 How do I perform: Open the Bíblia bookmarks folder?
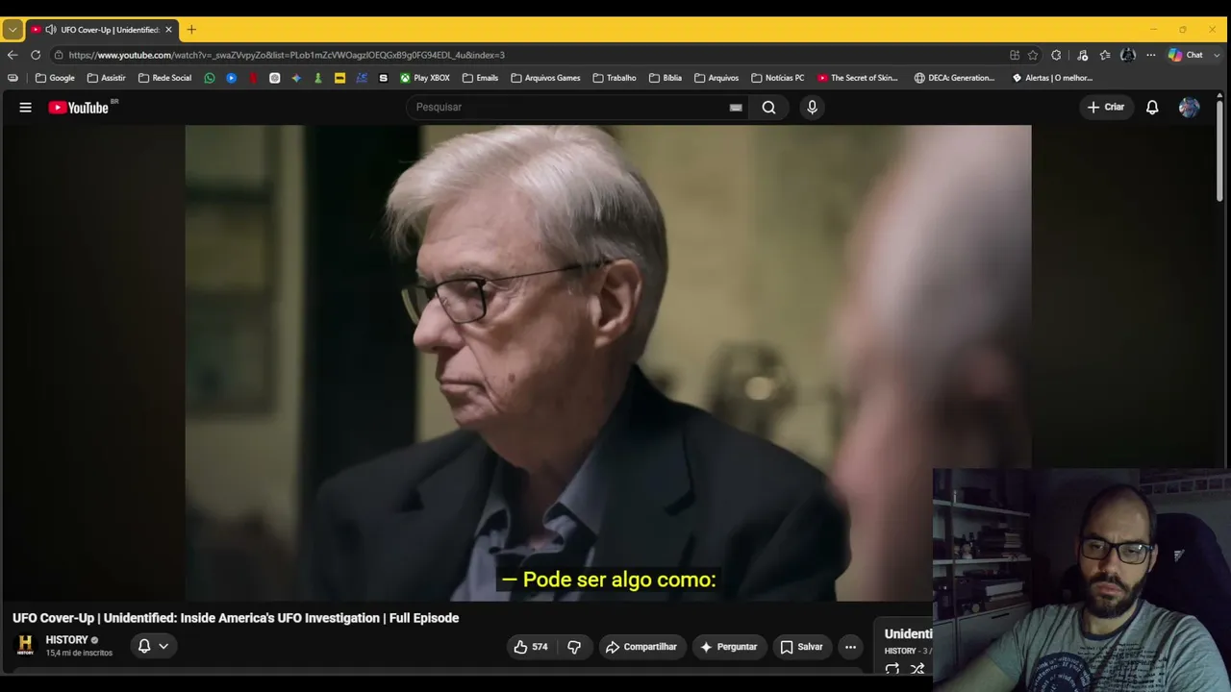(666, 78)
